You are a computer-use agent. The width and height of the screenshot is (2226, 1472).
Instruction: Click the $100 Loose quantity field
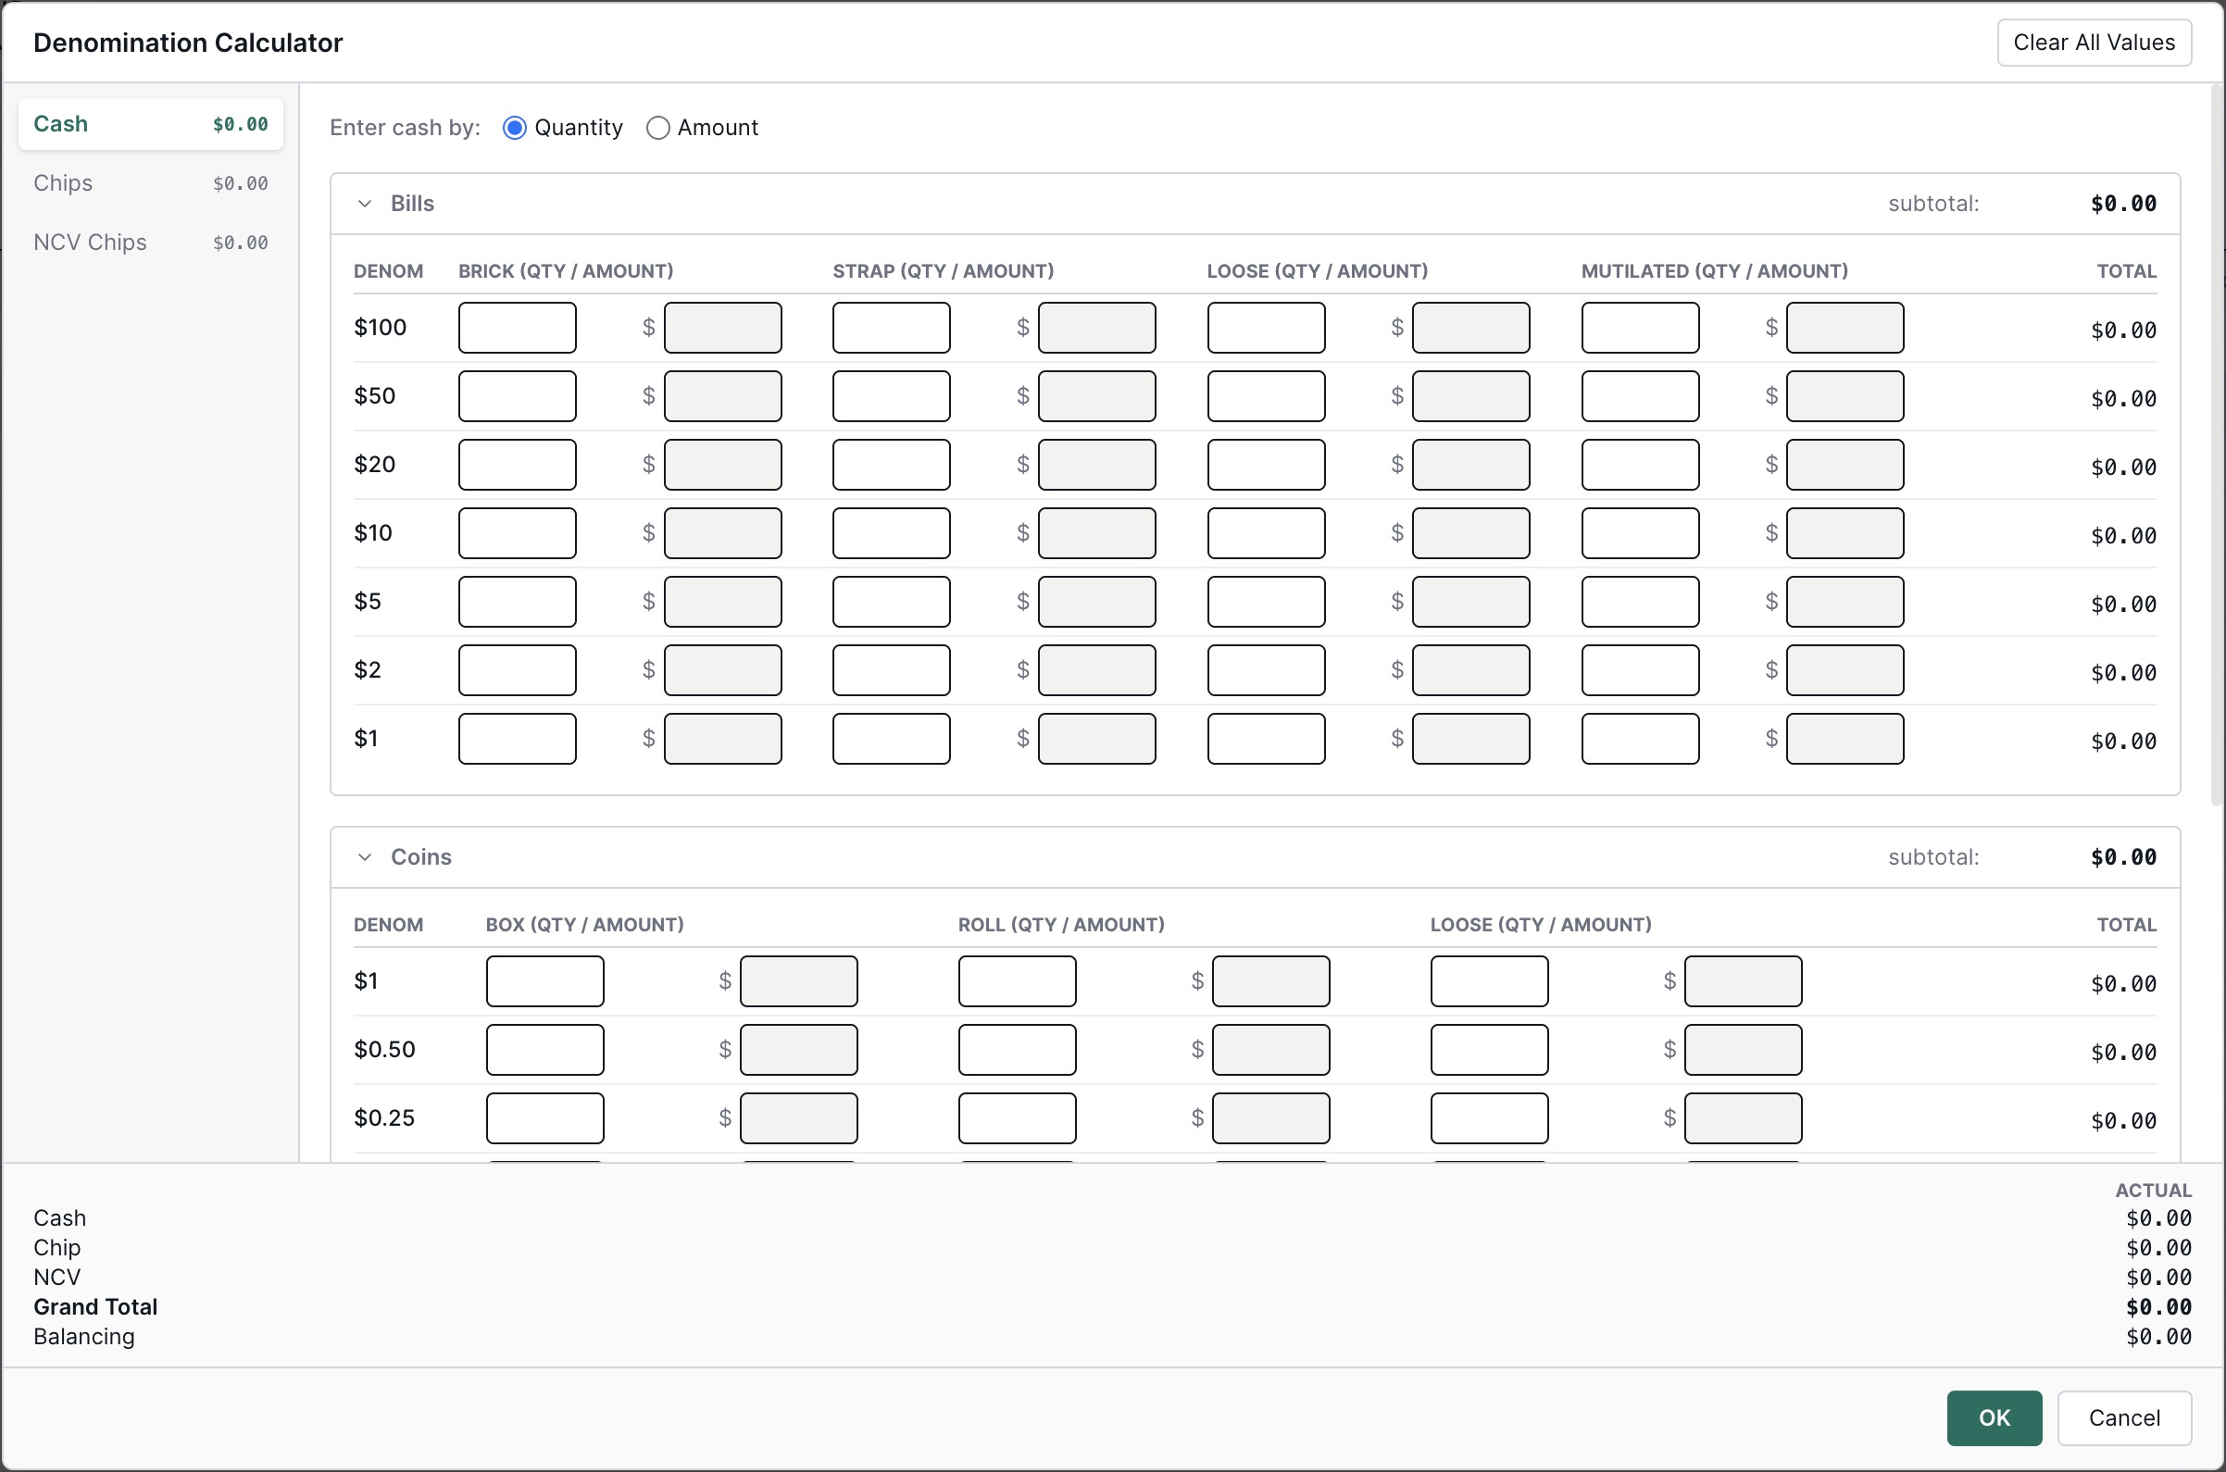click(1266, 328)
